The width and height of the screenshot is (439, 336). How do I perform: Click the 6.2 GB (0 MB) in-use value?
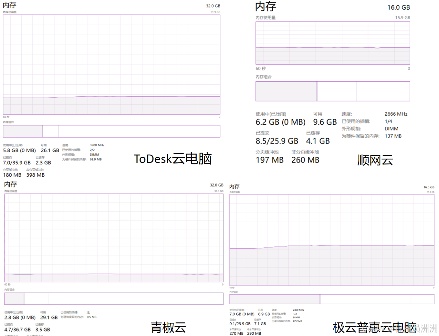coord(280,122)
